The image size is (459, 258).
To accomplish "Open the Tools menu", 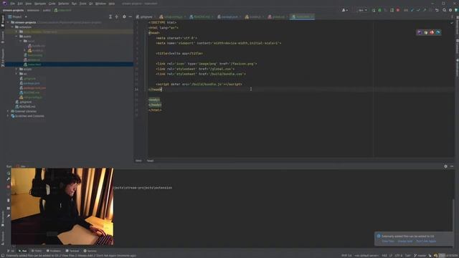I will click(x=83, y=4).
